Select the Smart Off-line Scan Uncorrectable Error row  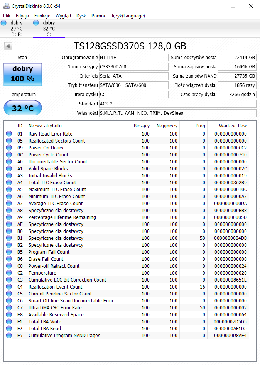127,301
